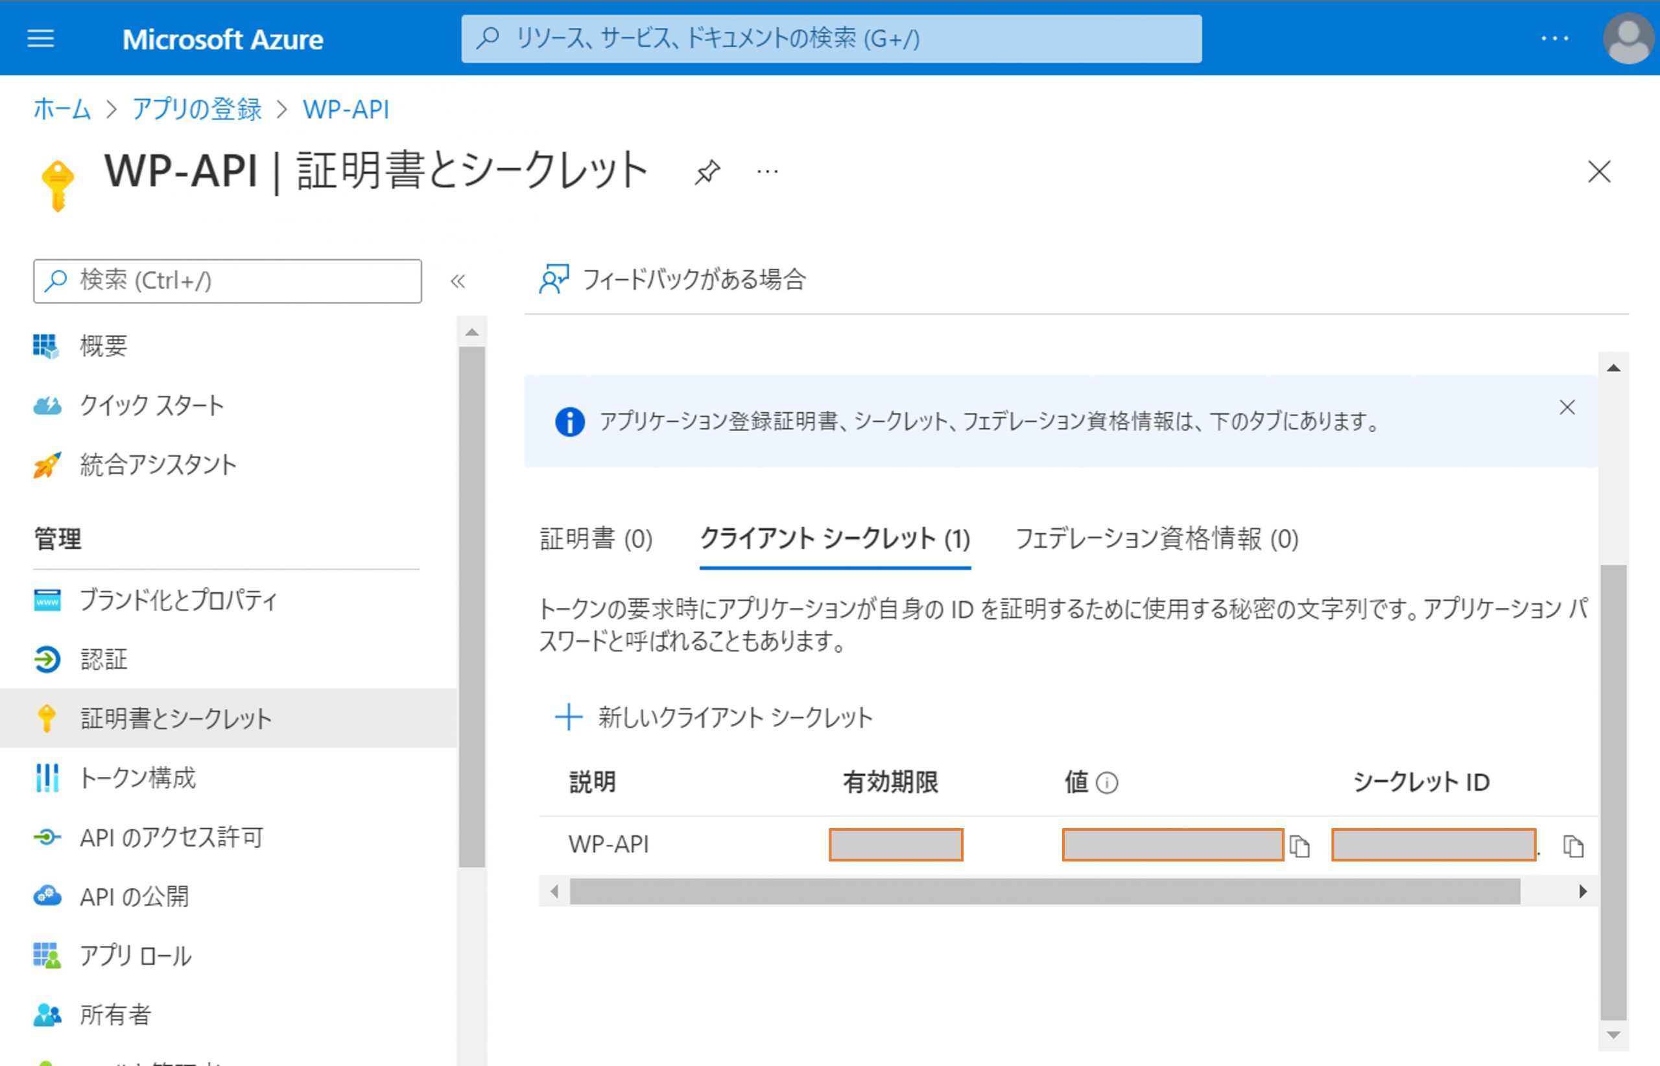Open the Azure portal hamburger menu
1660x1066 pixels.
[x=40, y=39]
